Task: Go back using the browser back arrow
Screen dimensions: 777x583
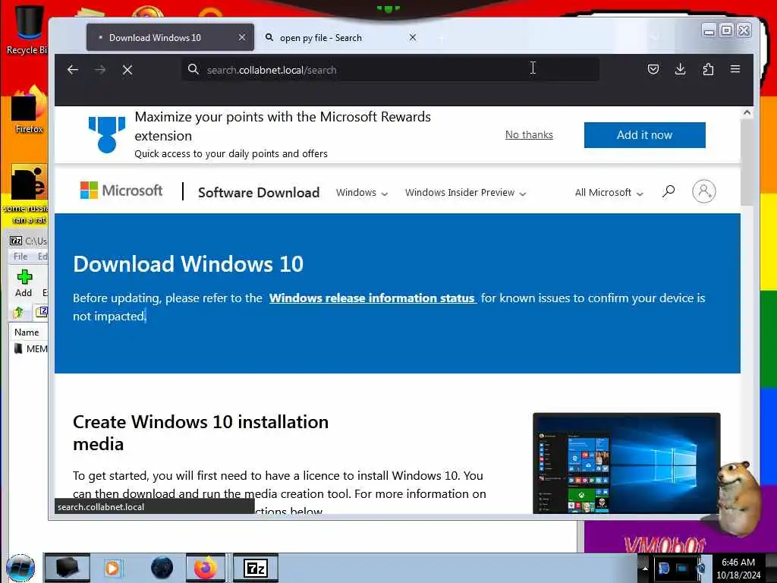Action: (73, 70)
